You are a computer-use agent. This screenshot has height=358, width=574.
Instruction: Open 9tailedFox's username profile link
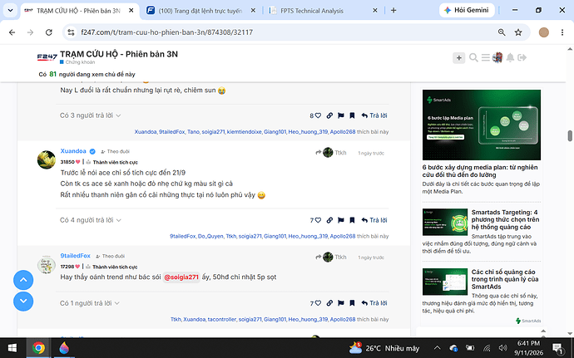coord(76,256)
